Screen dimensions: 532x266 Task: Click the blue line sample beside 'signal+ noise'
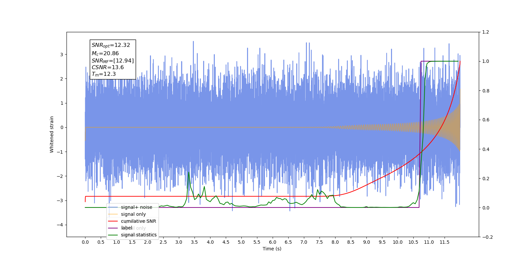(x=113, y=207)
